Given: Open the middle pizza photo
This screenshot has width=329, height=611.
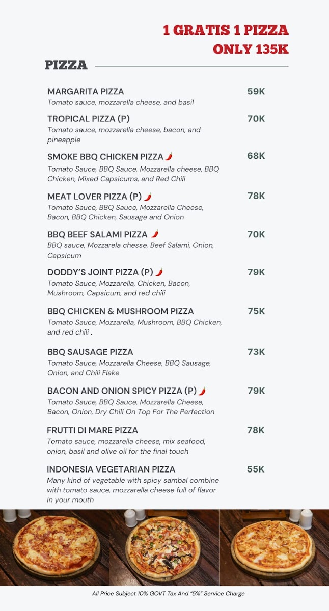Looking at the screenshot, I should [x=164, y=547].
